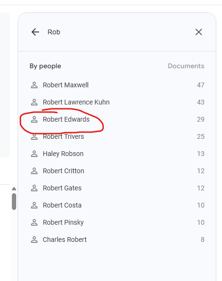Image resolution: width=222 pixels, height=281 pixels.
Task: Click the scrollbar up arrow
Action: coord(14,189)
